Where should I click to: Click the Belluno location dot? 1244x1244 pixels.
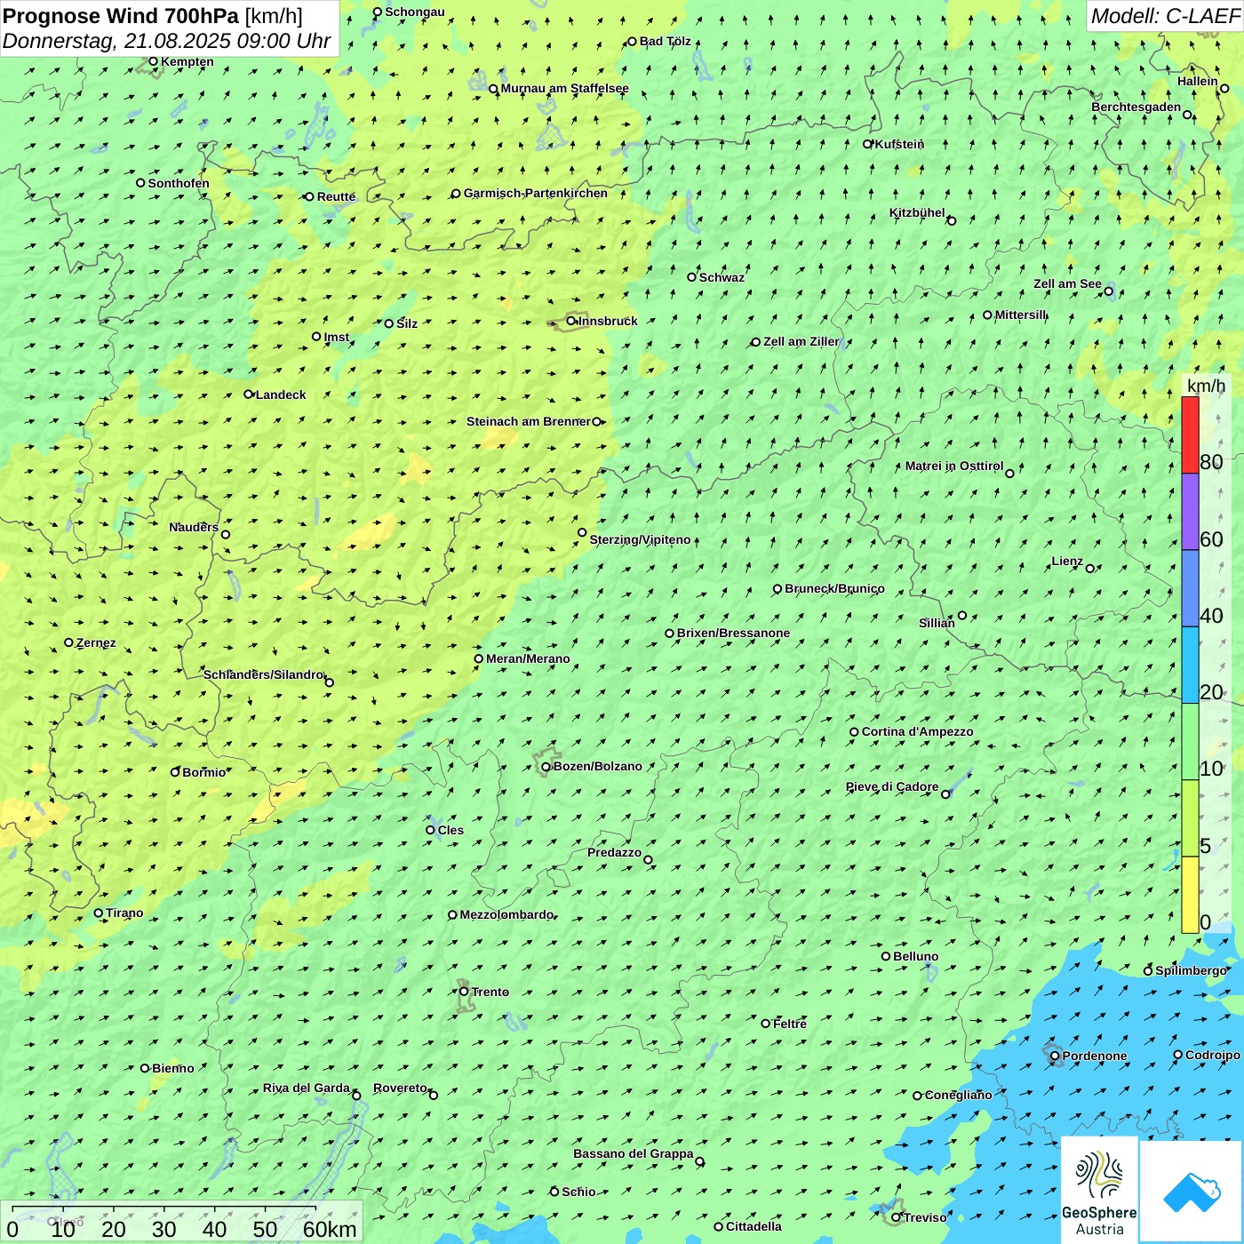point(886,956)
